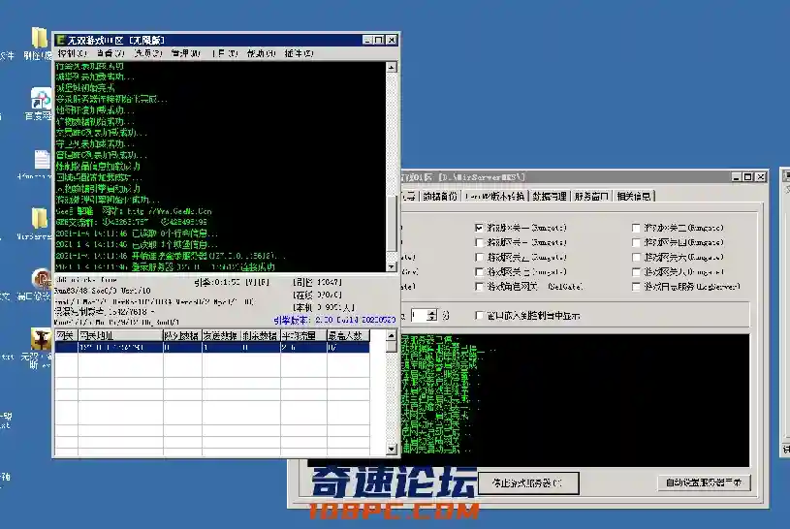Image resolution: width=790 pixels, height=529 pixels.
Task: Click the 平均流量 column header
Action: pos(303,335)
